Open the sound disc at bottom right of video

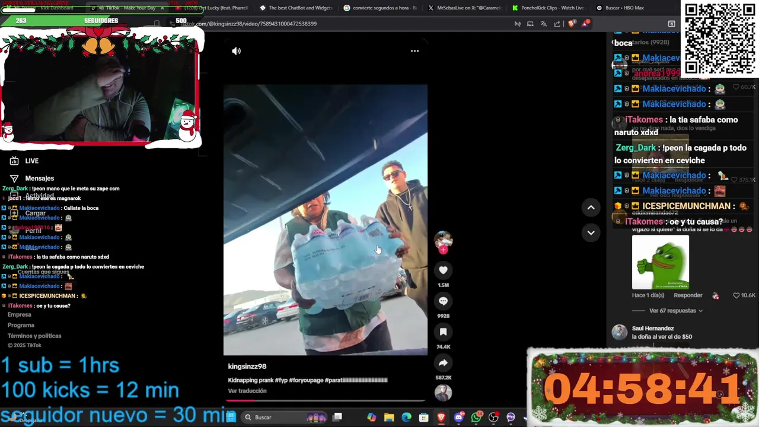coord(443,393)
